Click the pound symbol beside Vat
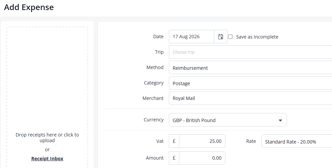The height and width of the screenshot is (168, 332). [x=174, y=141]
